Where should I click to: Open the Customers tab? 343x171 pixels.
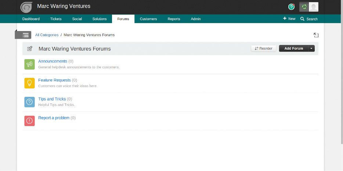pos(148,19)
